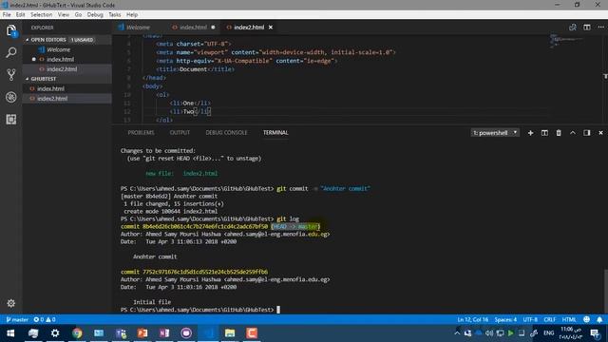Open the Windows Start menu

pyautogui.click(x=10, y=333)
